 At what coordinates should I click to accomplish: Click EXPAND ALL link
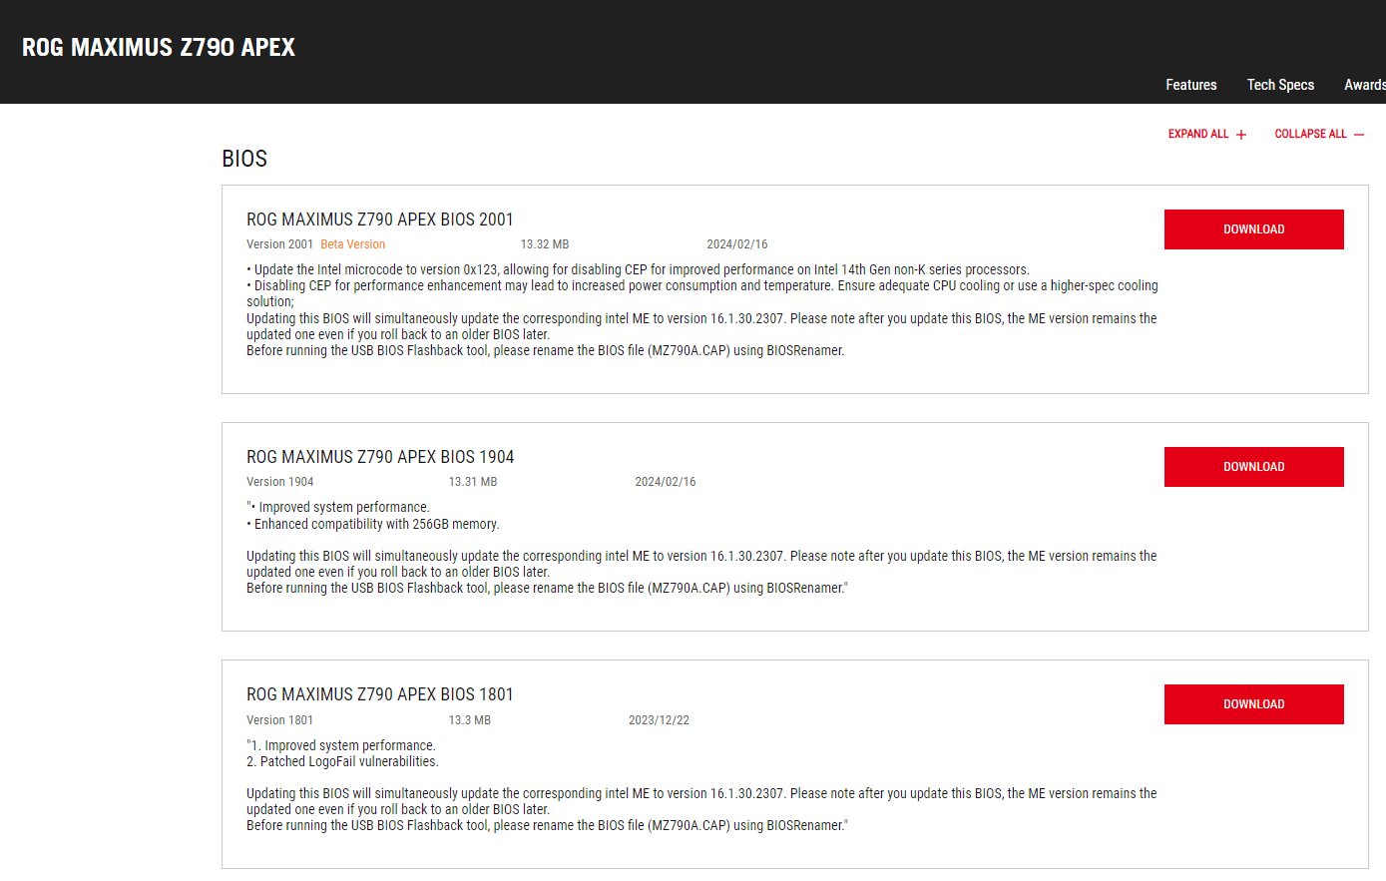[x=1198, y=134]
